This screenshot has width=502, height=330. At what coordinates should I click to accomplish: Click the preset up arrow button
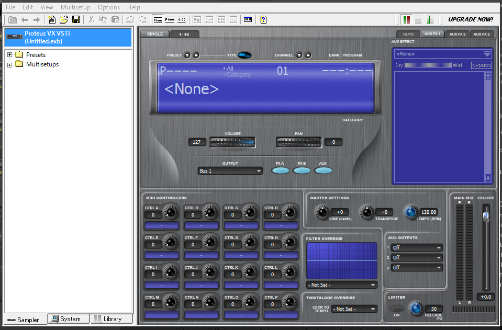coord(196,55)
